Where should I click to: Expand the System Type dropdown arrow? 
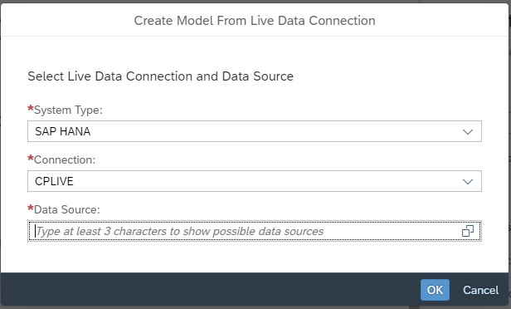coord(468,131)
